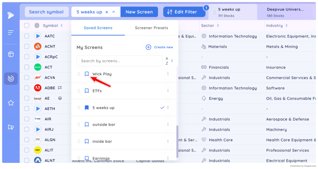Open the announcements megaphone icon in sidebar
This screenshot has width=318, height=169.
11,127
